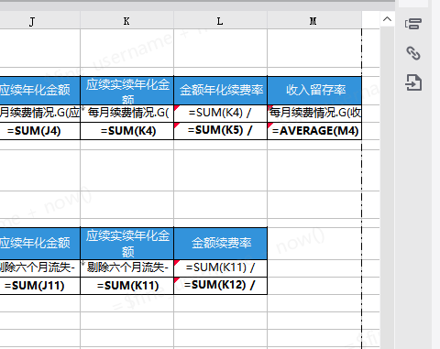Select column M header
Image resolution: width=440 pixels, height=349 pixels.
pyautogui.click(x=314, y=21)
